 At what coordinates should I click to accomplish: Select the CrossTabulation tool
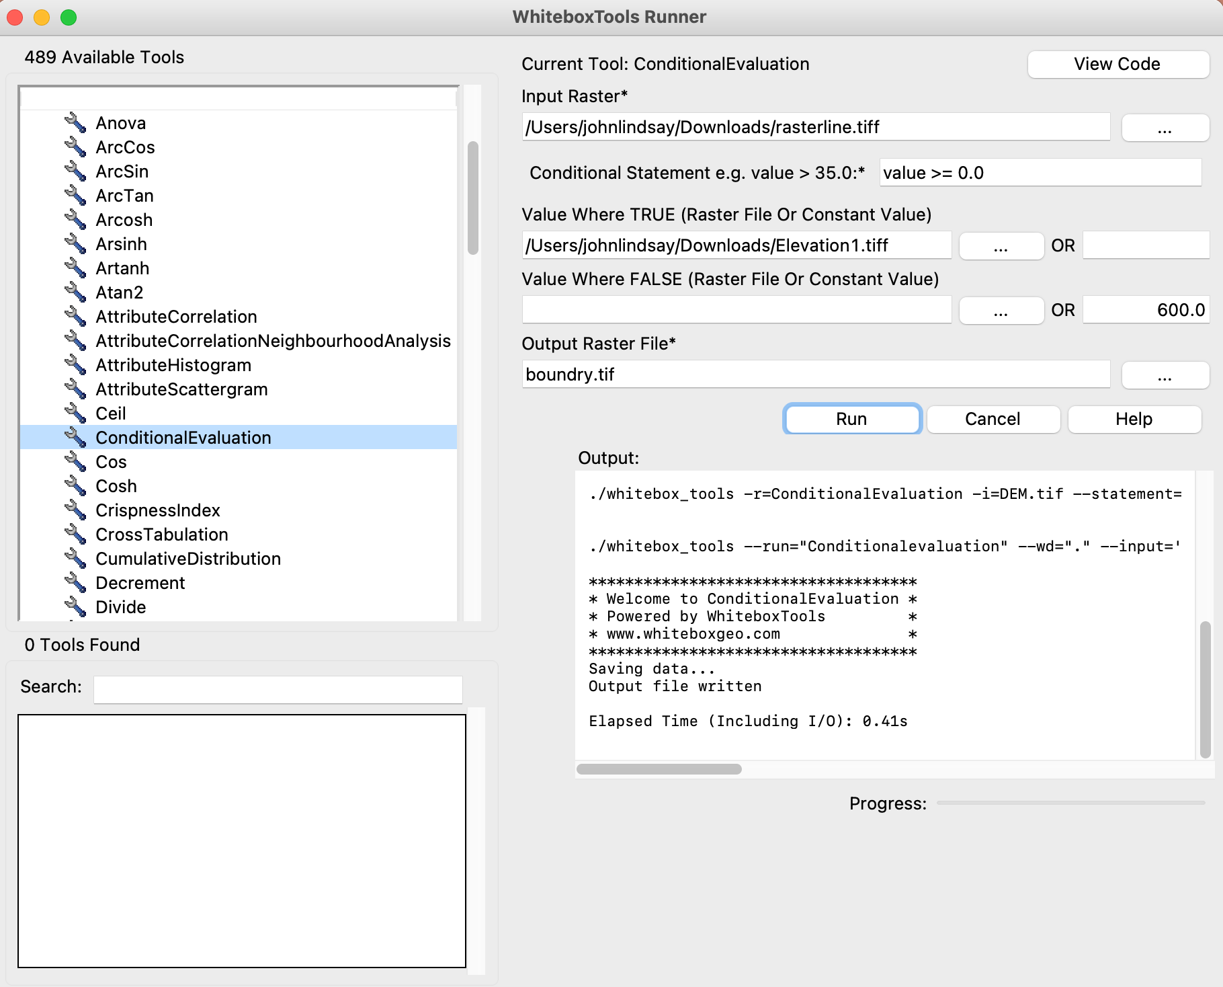162,535
